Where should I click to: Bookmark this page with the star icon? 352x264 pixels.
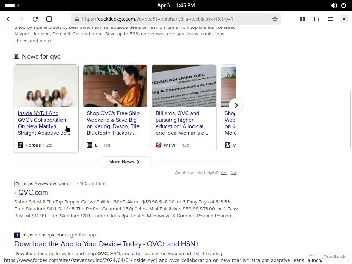[275, 19]
